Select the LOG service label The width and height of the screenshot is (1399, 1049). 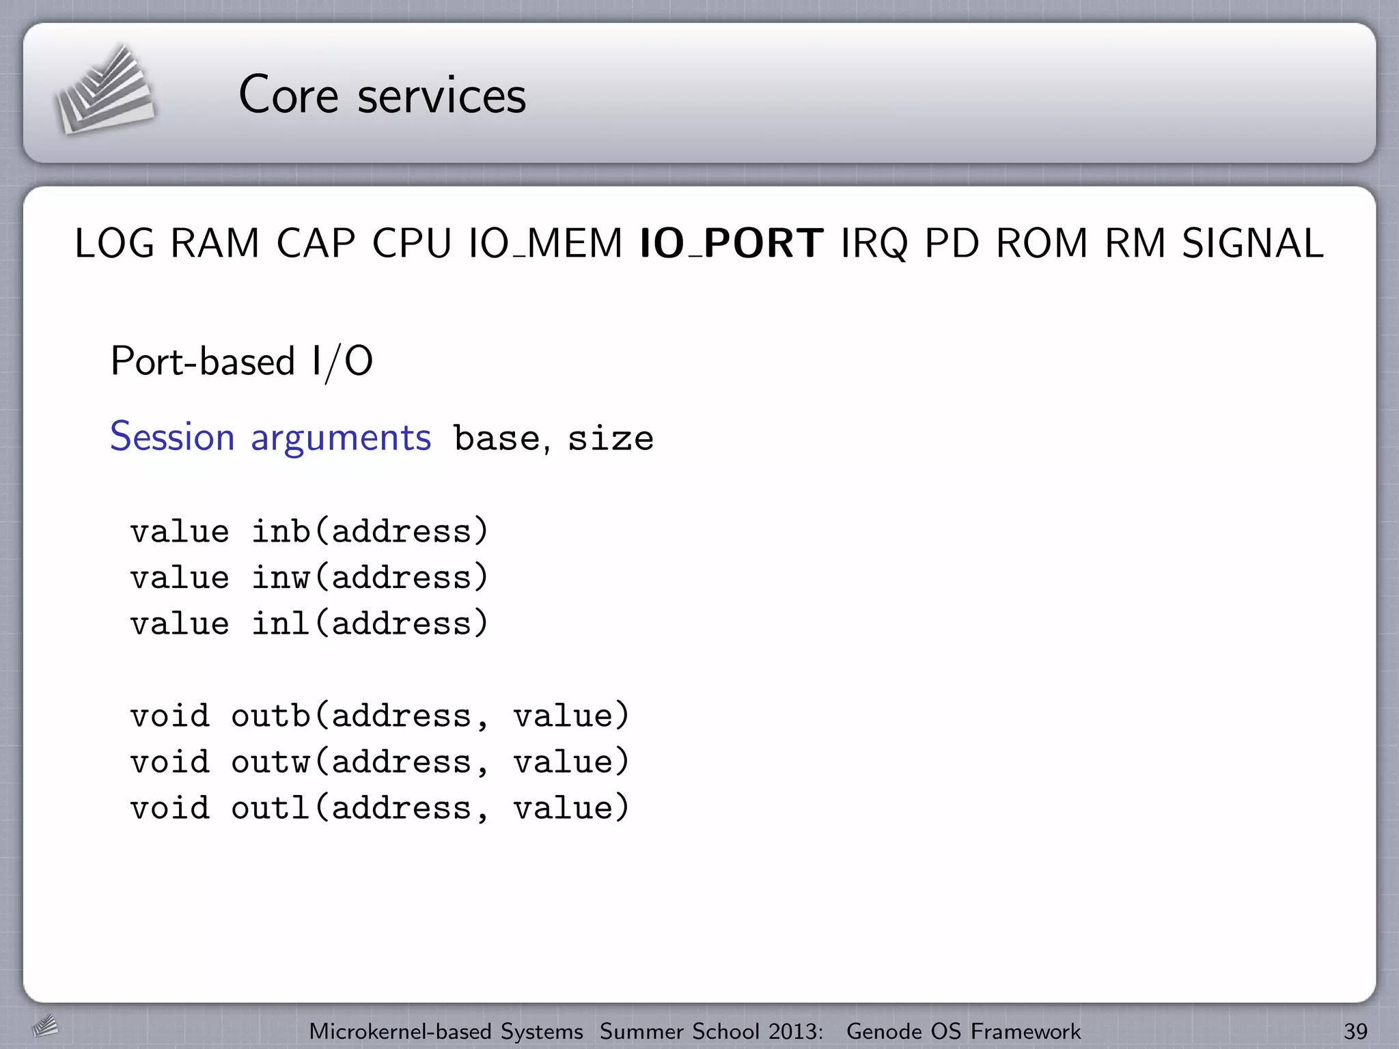(114, 243)
